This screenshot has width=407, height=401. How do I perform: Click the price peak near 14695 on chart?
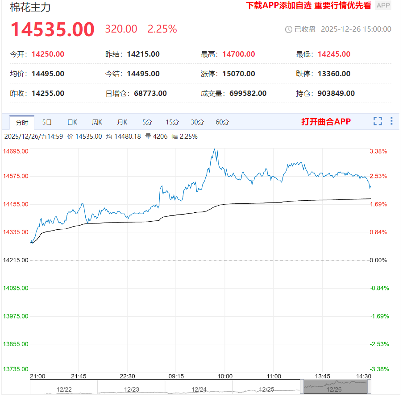215,149
